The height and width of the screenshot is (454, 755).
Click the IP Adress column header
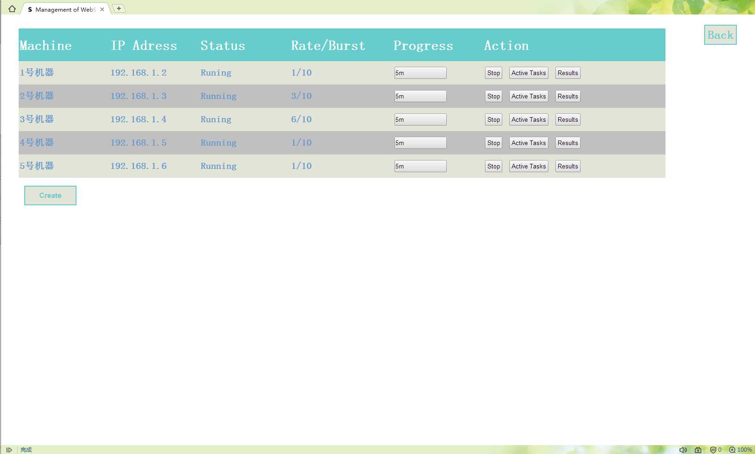coord(144,46)
